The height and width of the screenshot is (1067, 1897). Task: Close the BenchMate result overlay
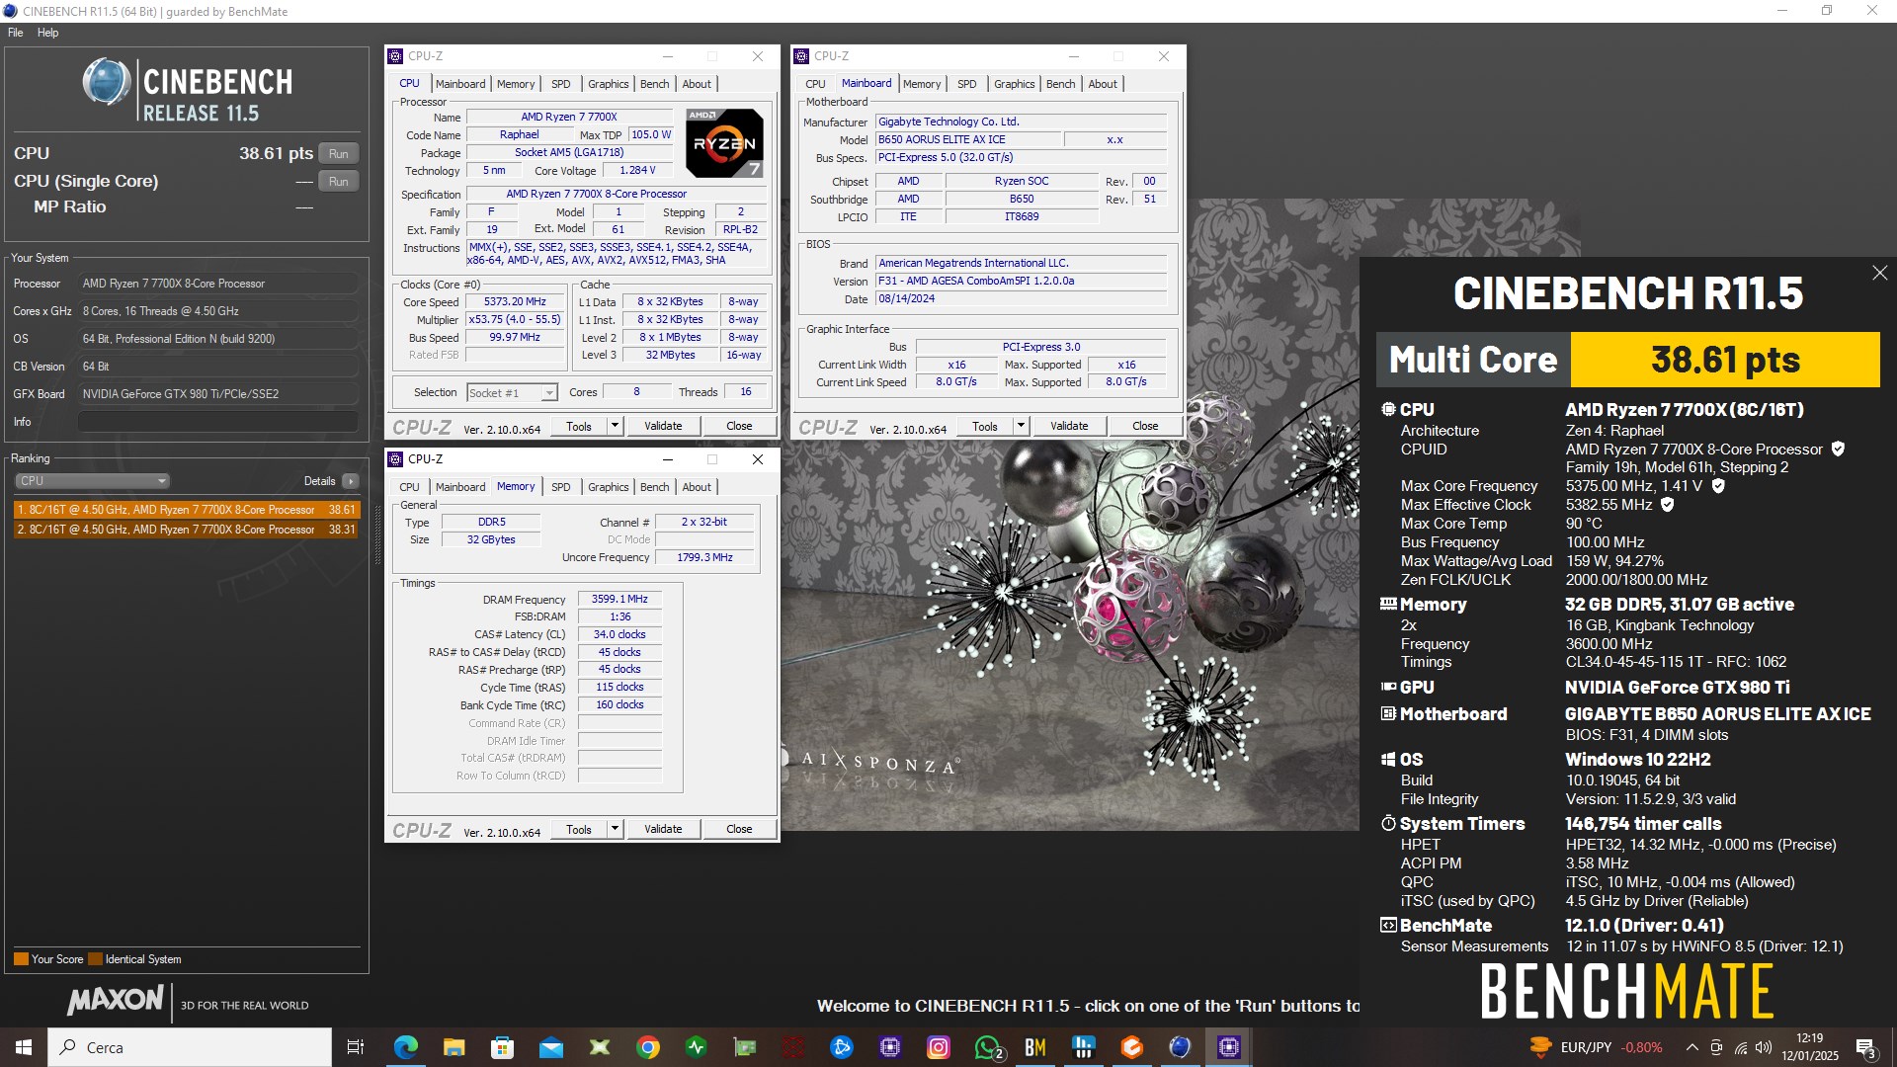pos(1879,274)
